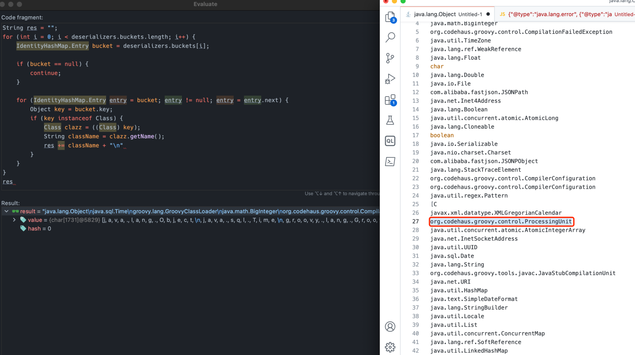The width and height of the screenshot is (635, 355).
Task: Click the char line in the editor
Action: click(437, 66)
